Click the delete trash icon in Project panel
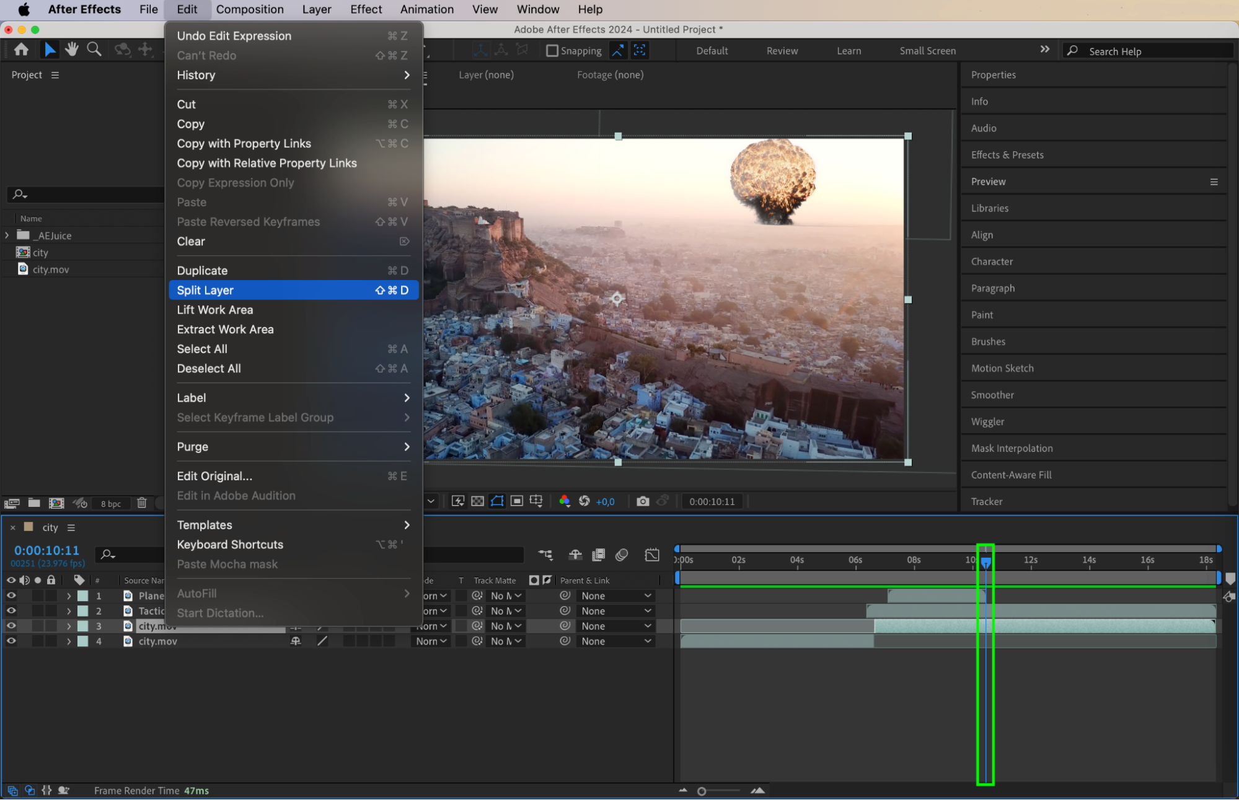This screenshot has width=1239, height=800. [x=142, y=503]
